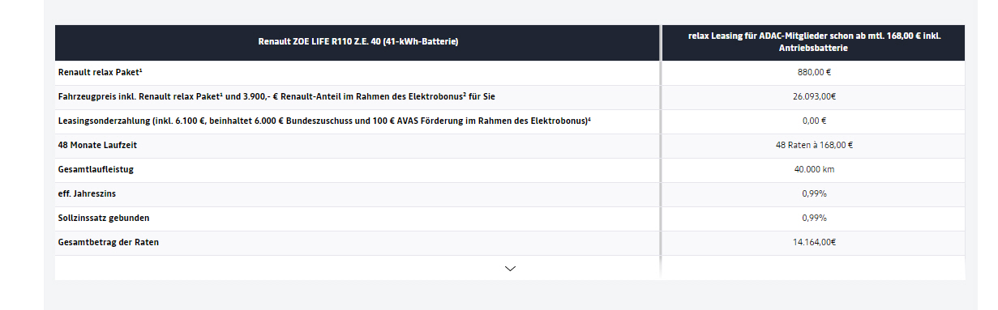Click the Renault ZOE LIFE R110 header
The height and width of the screenshot is (310, 998).
click(x=358, y=41)
